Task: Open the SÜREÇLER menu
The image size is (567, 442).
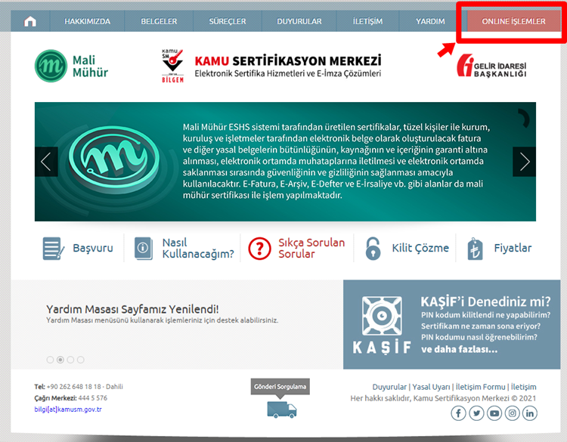Action: (227, 21)
